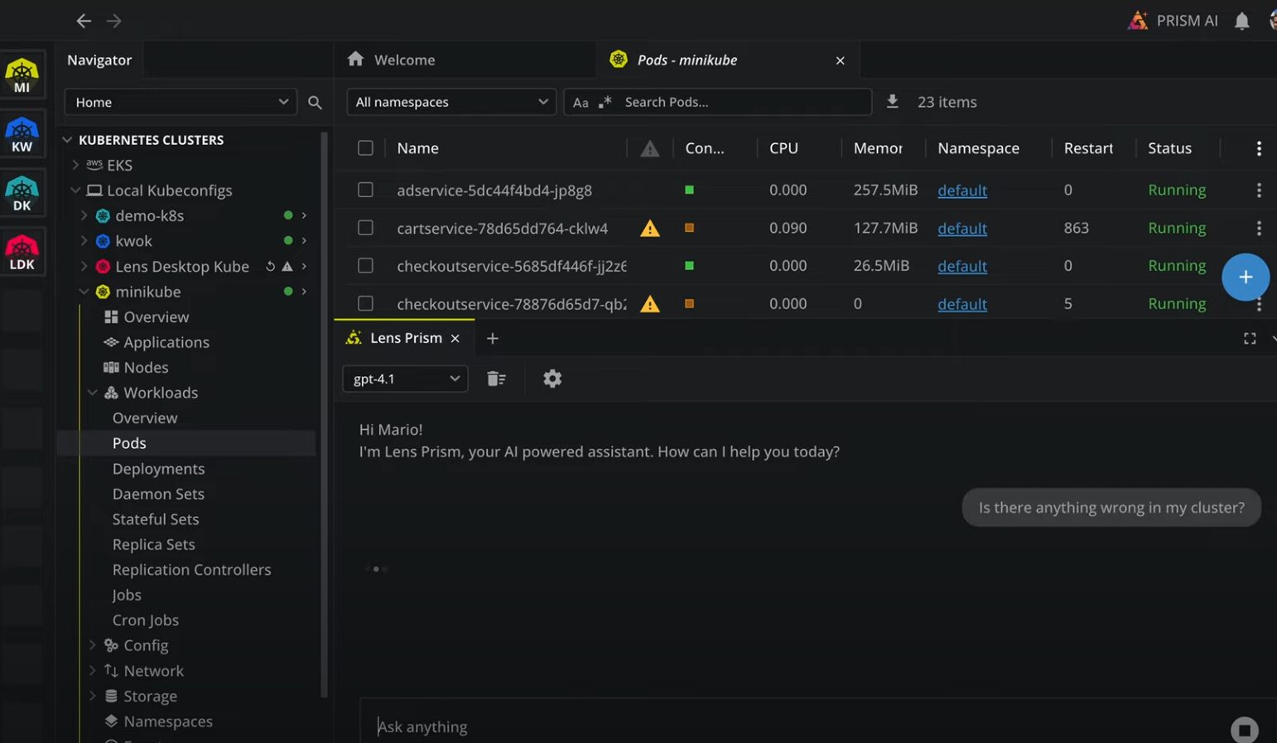Open the default namespace link for cartservice
The image size is (1277, 743).
[962, 229]
